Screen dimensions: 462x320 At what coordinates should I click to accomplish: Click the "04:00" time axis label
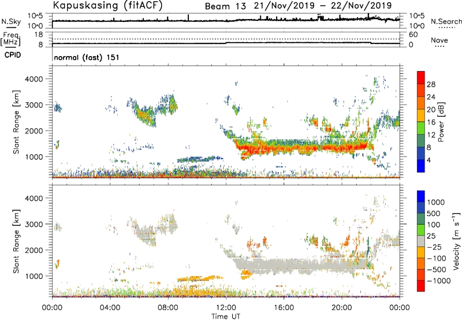coord(110,308)
